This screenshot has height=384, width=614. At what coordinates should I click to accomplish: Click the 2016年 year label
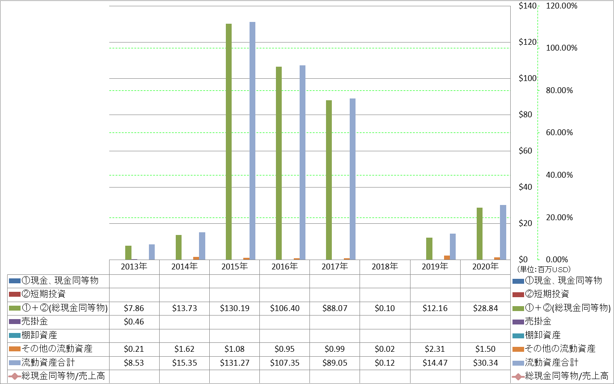(285, 267)
